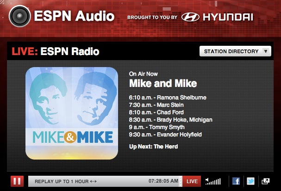Click 'BROUGHT TO YOU BY' text
This screenshot has height=191, width=281.
pyautogui.click(x=152, y=18)
